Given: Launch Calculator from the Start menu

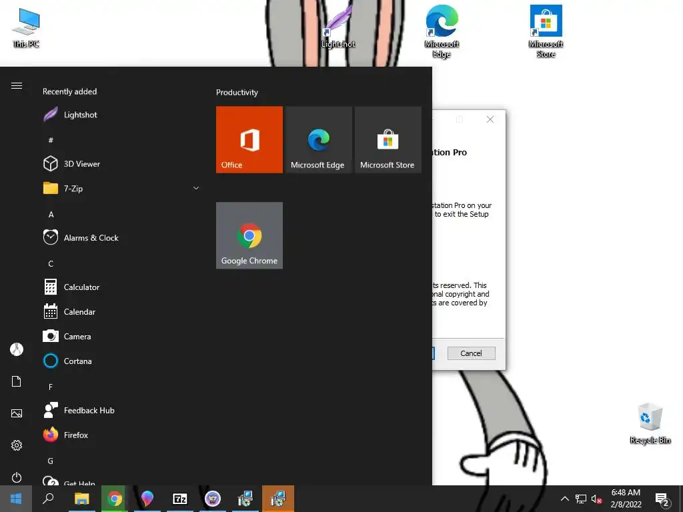Looking at the screenshot, I should (121, 287).
